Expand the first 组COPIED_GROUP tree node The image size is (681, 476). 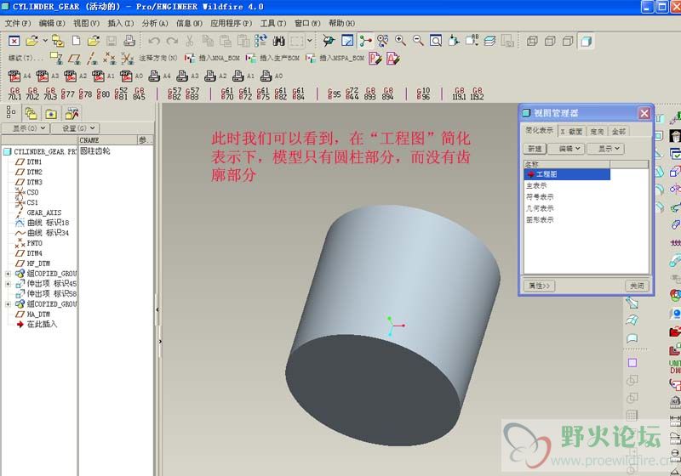[8, 274]
